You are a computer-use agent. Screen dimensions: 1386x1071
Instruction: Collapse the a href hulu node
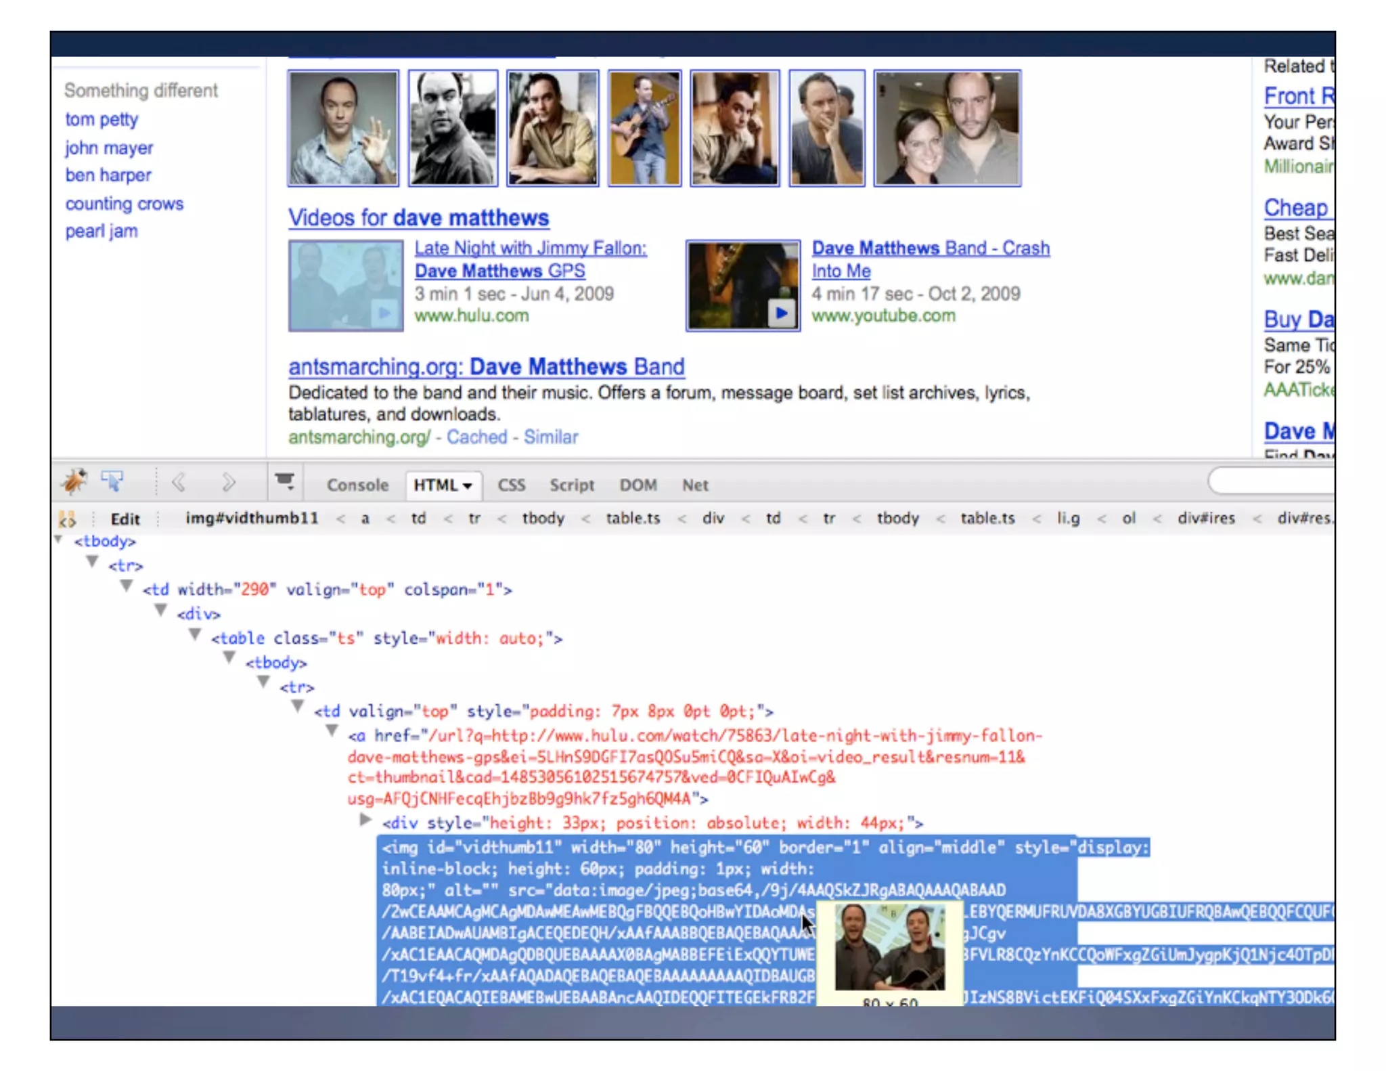332,731
